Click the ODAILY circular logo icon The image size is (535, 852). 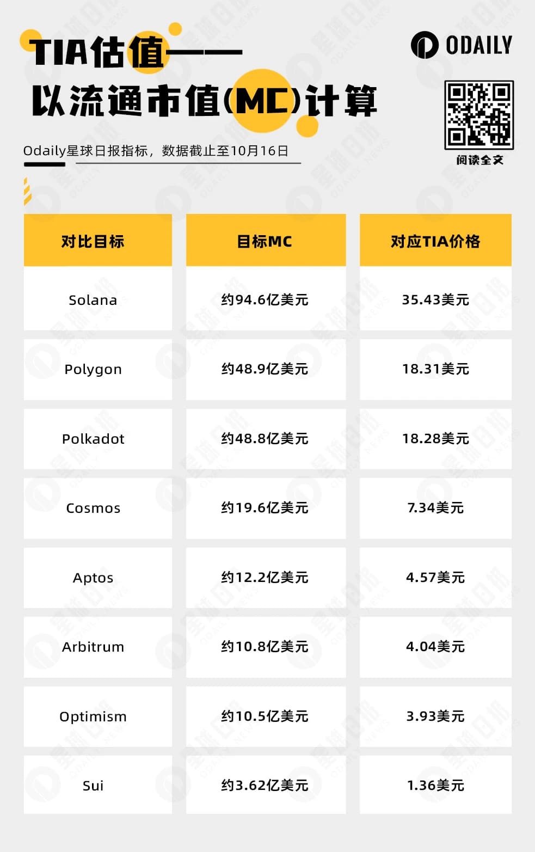point(425,45)
